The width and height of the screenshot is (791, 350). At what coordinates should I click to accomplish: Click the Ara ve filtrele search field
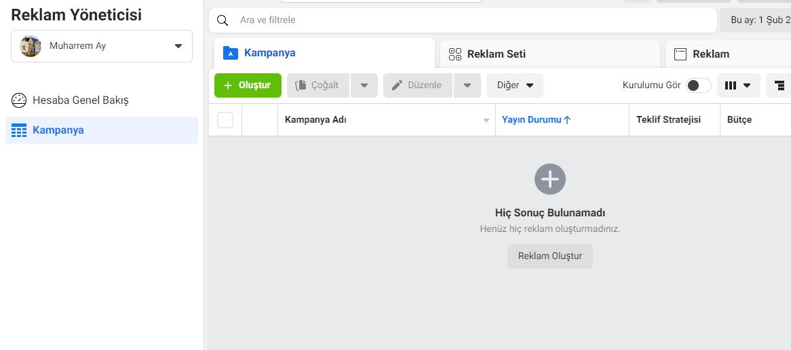point(463,20)
